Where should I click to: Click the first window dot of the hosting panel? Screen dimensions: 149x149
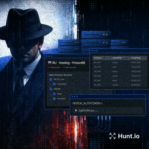(x=47, y=56)
